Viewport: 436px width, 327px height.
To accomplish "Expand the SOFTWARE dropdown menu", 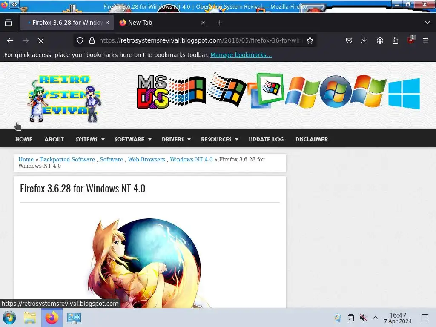I will click(133, 139).
